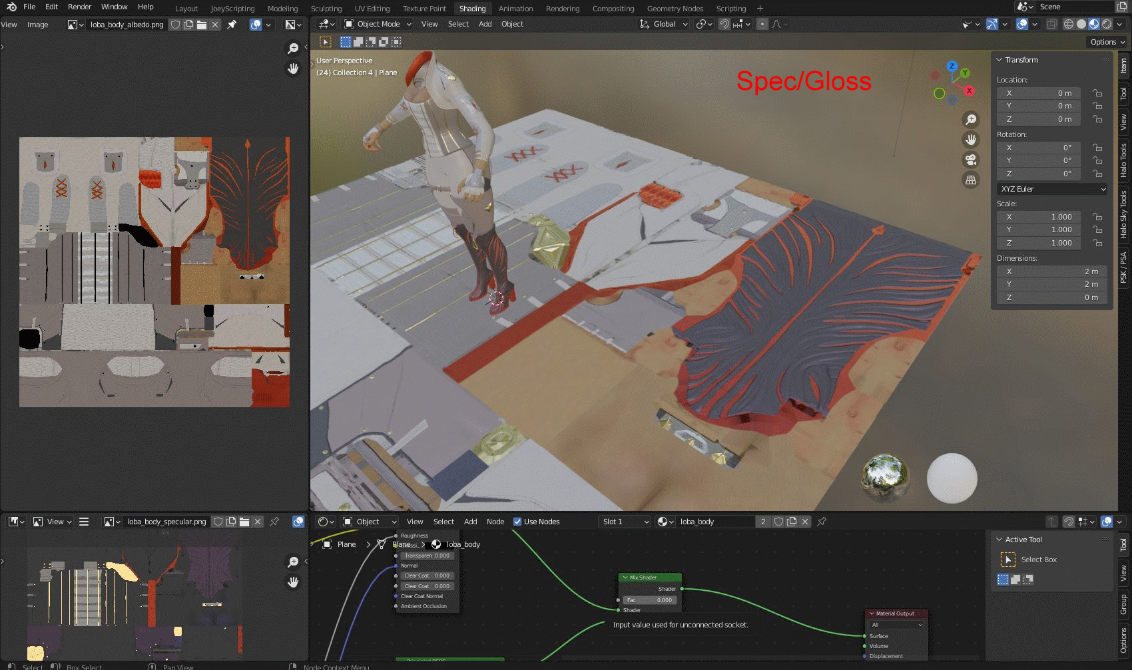Click the zoom magnifier in the image editor
This screenshot has width=1132, height=670.
(x=293, y=48)
